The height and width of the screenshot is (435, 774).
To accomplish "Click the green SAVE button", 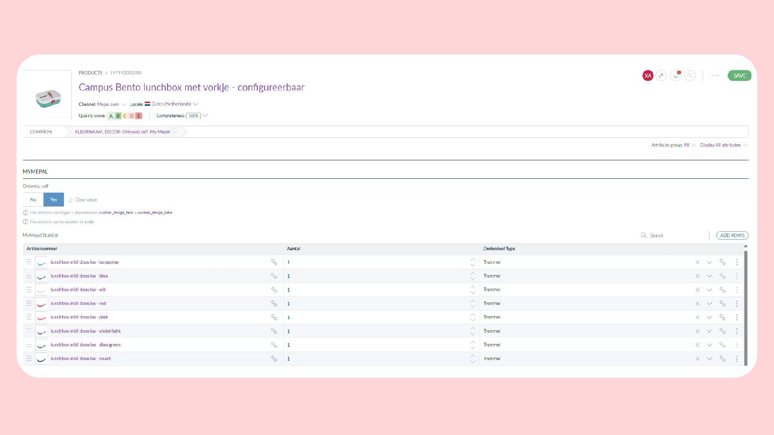I will [739, 76].
